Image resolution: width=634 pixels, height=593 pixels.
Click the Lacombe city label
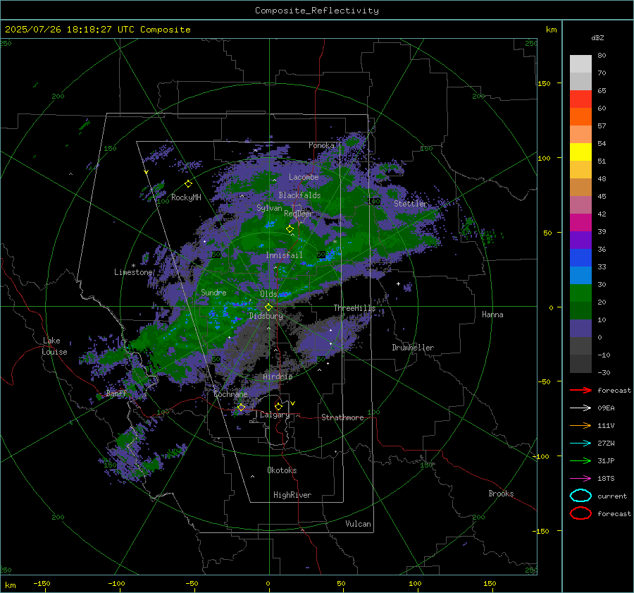click(304, 177)
